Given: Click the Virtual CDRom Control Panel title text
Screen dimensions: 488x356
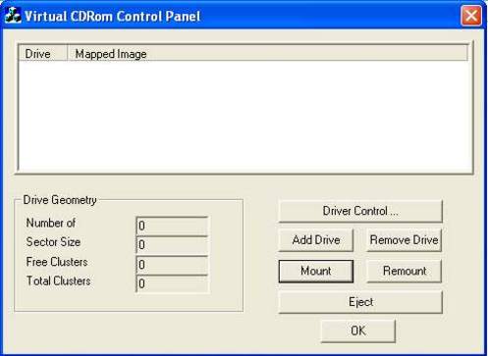Looking at the screenshot, I should 112,16.
